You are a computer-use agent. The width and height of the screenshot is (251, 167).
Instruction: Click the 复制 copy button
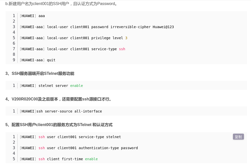point(238,137)
